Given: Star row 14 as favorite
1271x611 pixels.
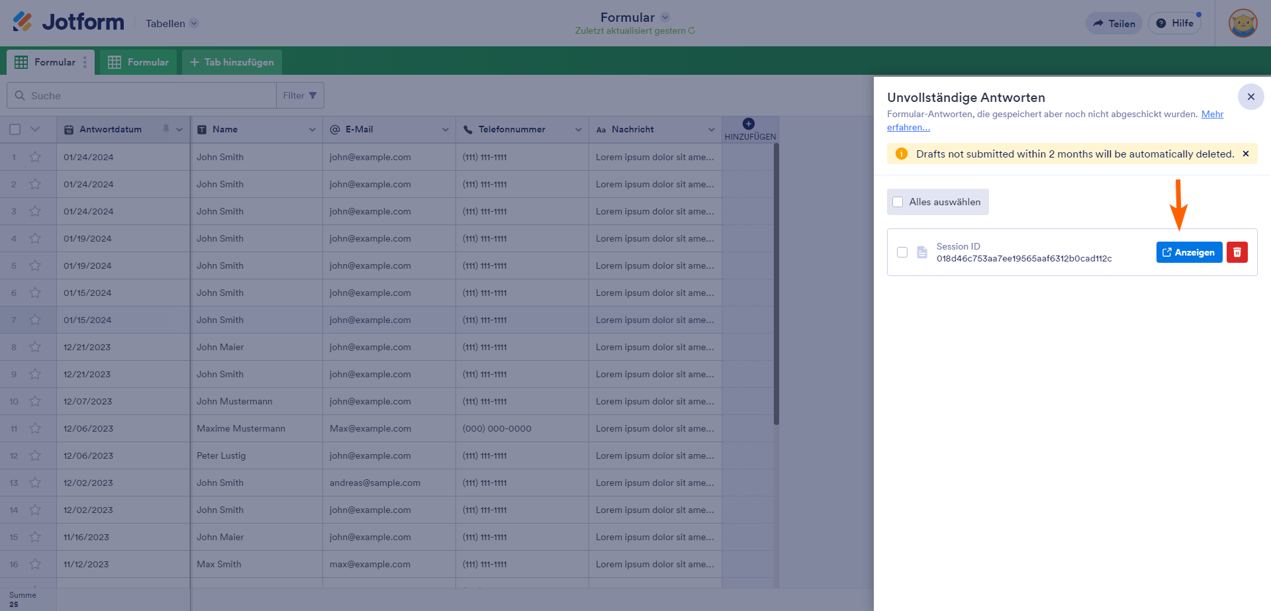Looking at the screenshot, I should click(x=35, y=510).
